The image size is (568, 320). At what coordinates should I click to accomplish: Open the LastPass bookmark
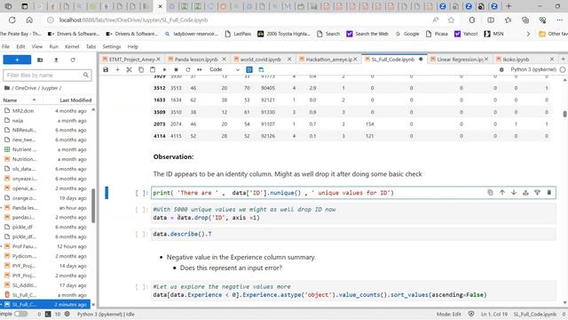pos(238,34)
